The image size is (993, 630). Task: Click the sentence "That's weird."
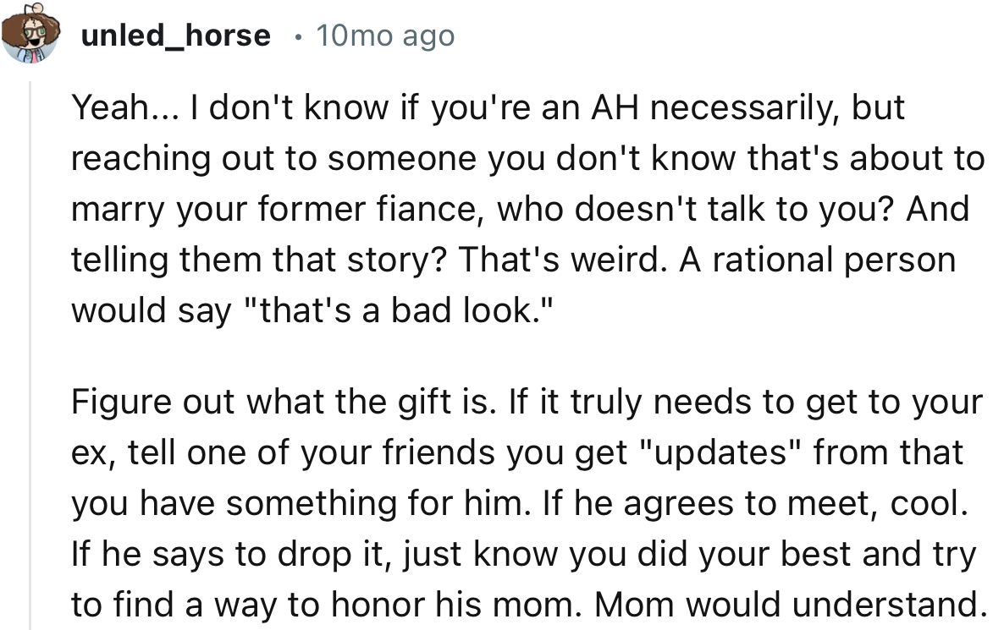coord(562,260)
